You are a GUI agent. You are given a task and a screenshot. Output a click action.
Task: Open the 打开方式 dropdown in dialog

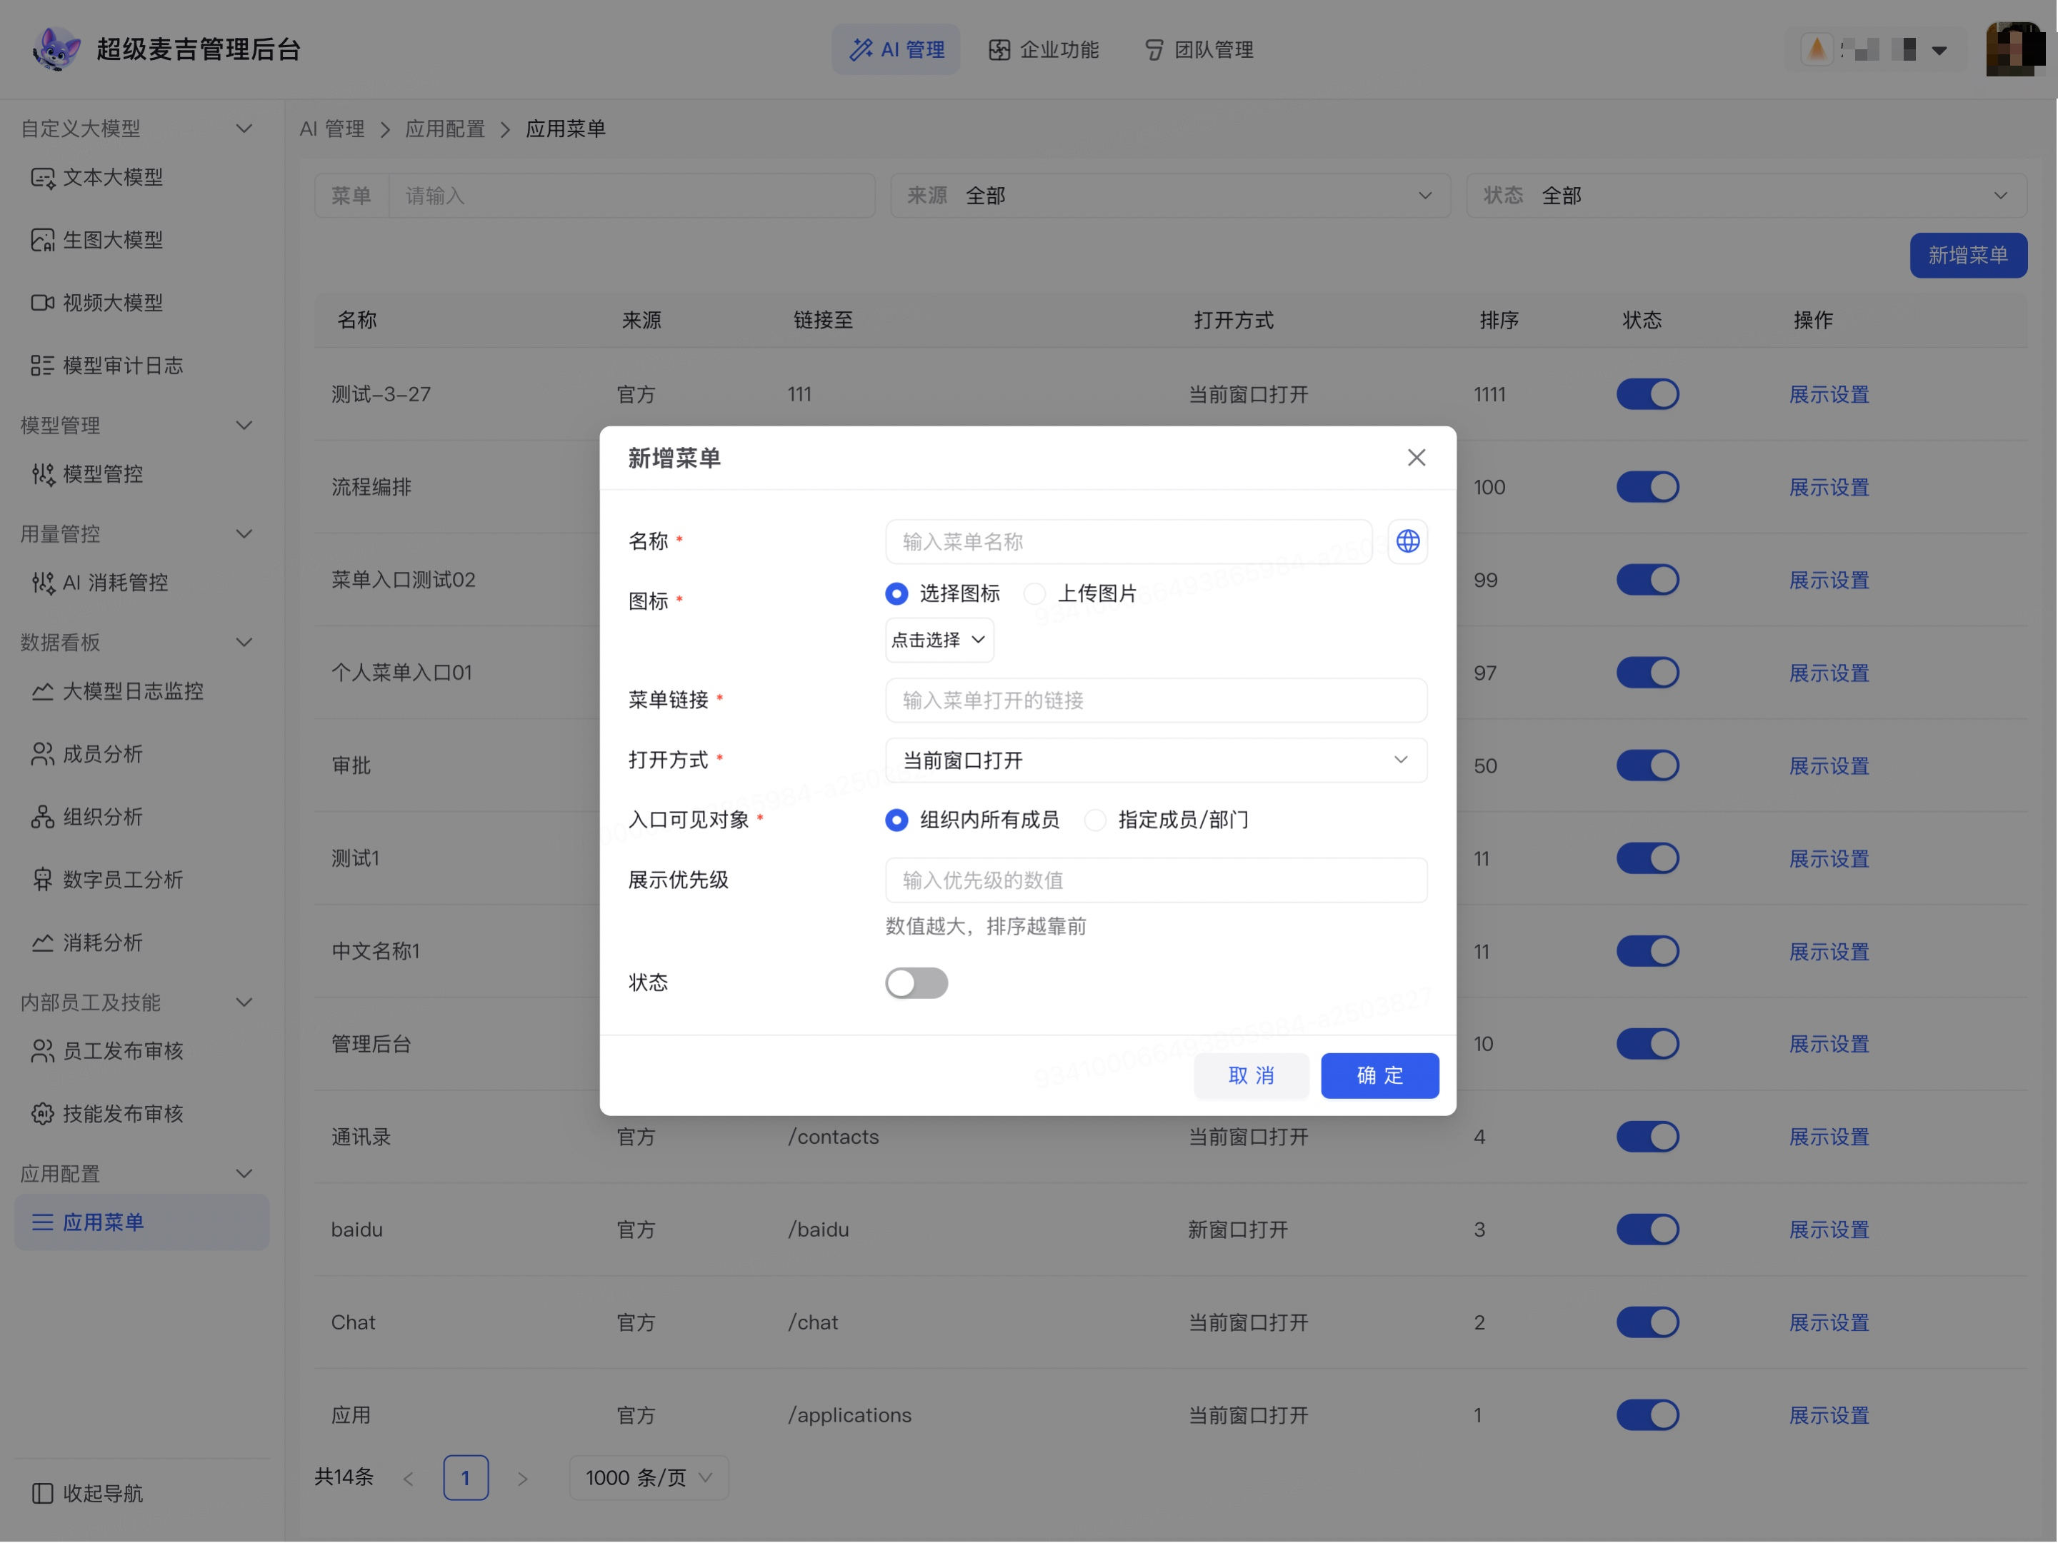1156,761
